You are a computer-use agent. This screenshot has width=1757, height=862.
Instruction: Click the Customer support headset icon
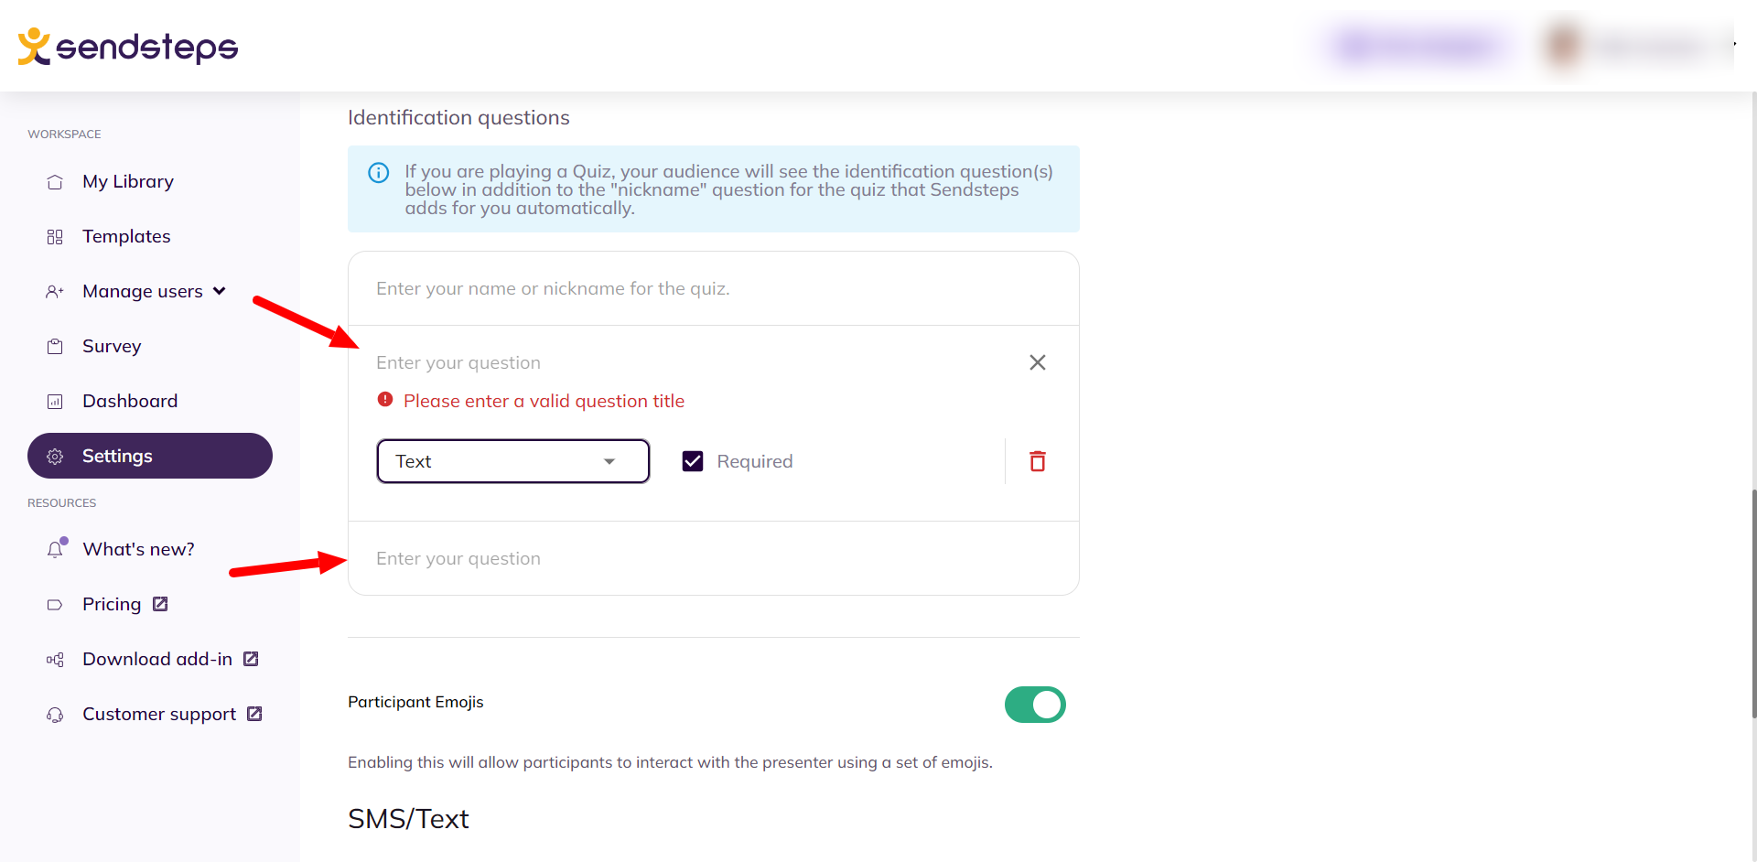pos(55,714)
